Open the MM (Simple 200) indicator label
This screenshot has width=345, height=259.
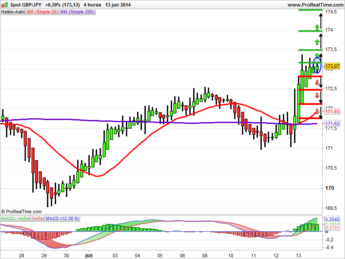click(77, 12)
